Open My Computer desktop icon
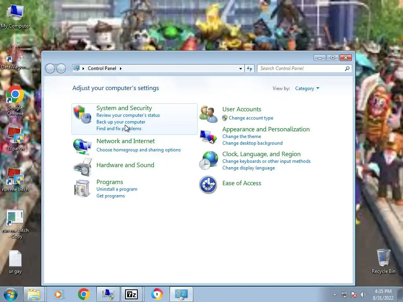403x302 pixels. [15, 17]
